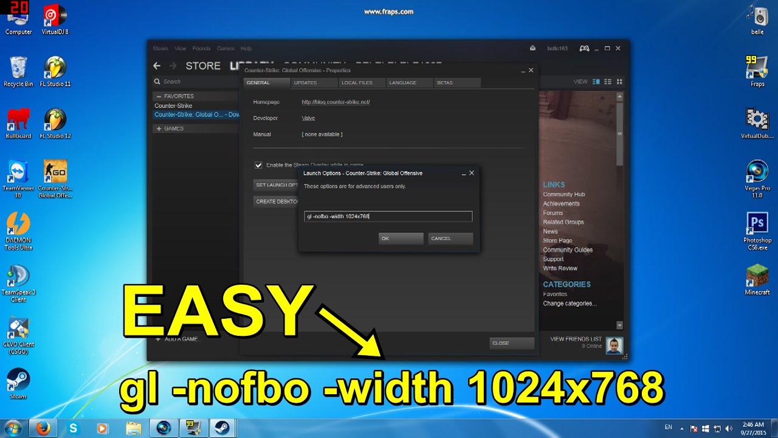Select Counter-Strike in the favorites list

pos(173,106)
